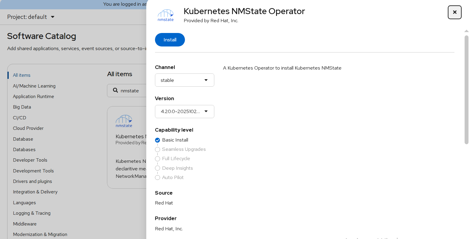
Task: Select the Deep Insights capability level
Action: coord(157,168)
